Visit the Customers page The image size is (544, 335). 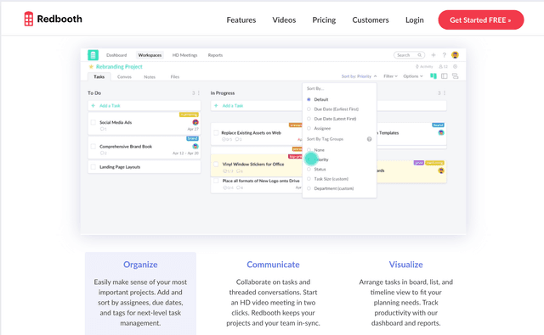[371, 20]
